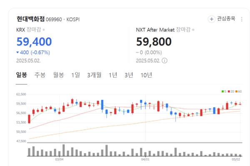Select the 일봉 chart tab
Viewport: 250px width, 166px height.
click(x=22, y=75)
